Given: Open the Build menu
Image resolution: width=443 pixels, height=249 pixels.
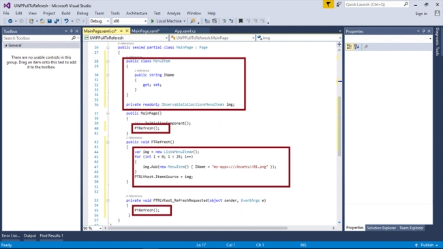Looking at the screenshot, I should 66,13.
